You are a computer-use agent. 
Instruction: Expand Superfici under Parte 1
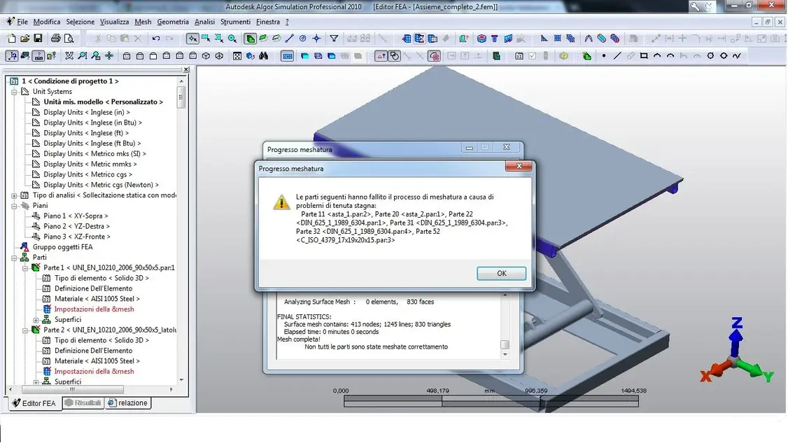click(x=36, y=320)
